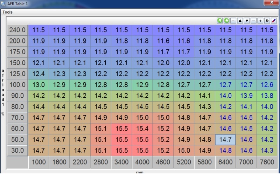This screenshot has height=174, width=280.
Task: Select the 14.3 cell at 30.0 load, 7600 rpm
Action: coord(267,151)
